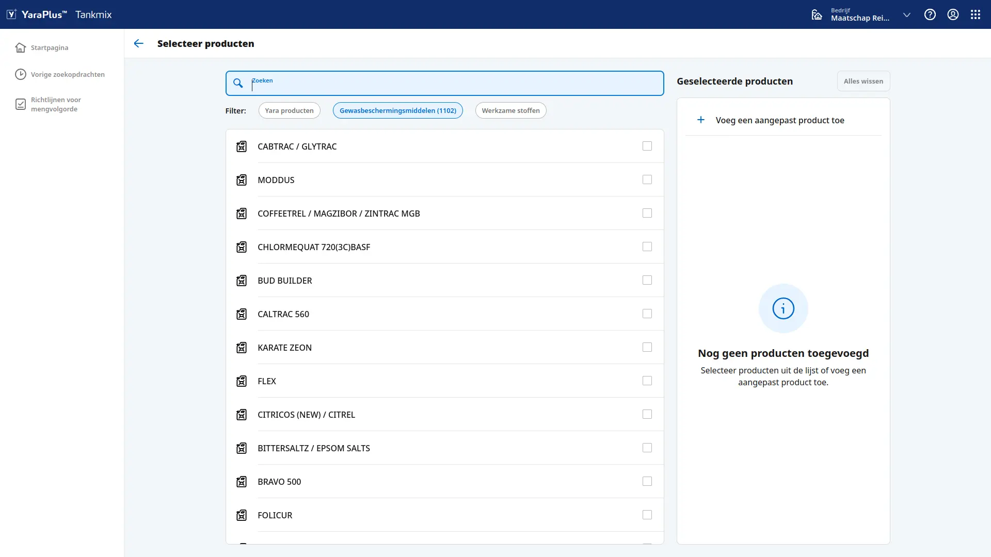Click the BUD BUILDER product name
The height and width of the screenshot is (557, 991).
pos(285,281)
